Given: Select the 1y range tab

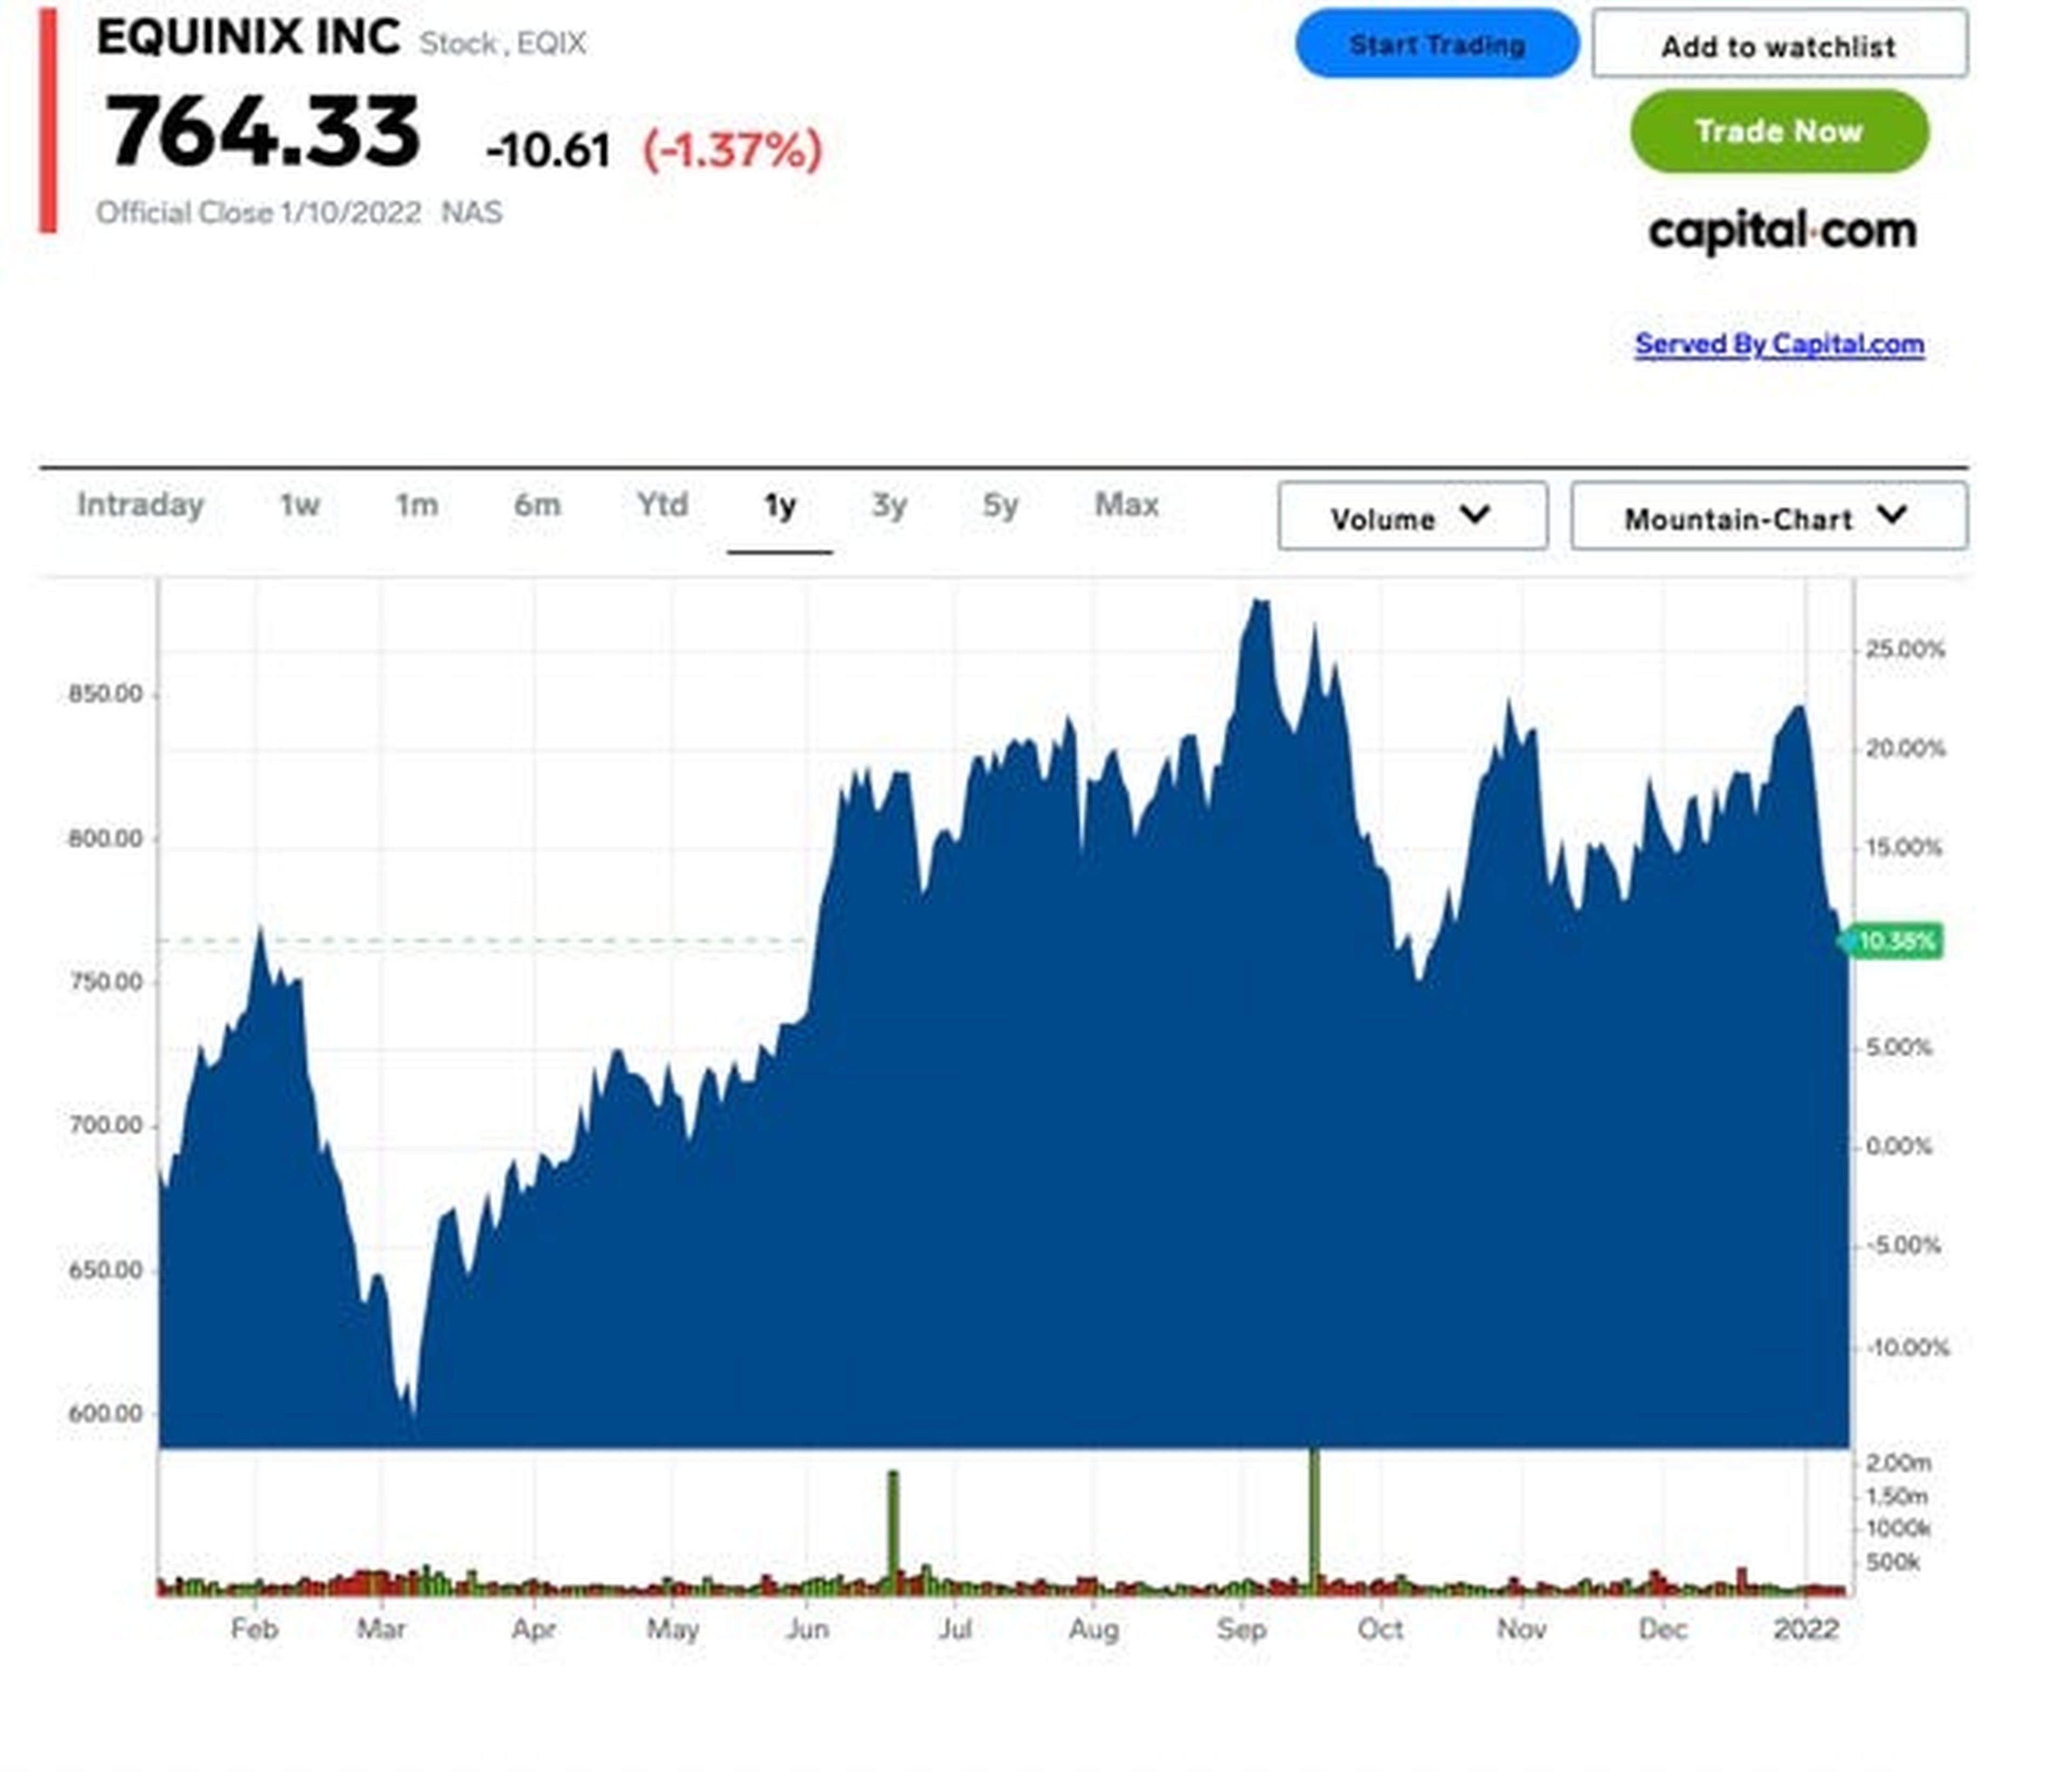Looking at the screenshot, I should tap(779, 505).
